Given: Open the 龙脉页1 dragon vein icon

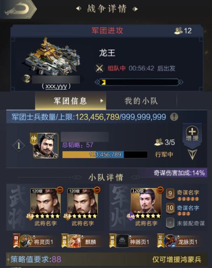Looking at the screenshot, I should click(x=170, y=241).
